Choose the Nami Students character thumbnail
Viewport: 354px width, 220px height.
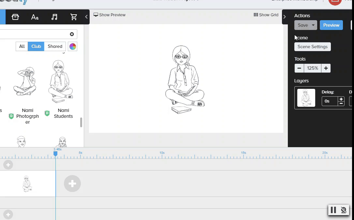[x=60, y=82]
